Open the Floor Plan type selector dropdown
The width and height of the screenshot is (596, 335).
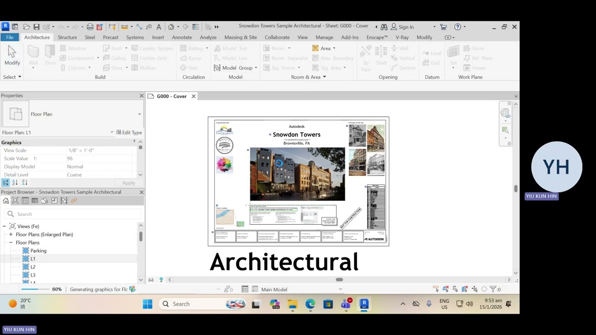[139, 114]
